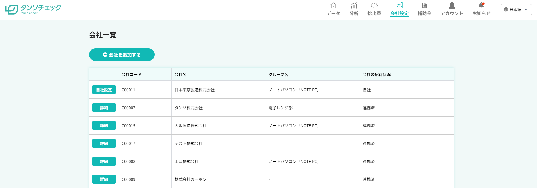Screen dimensions: 537x188
Task: Open 詳細 for 山口株式会社
Action: coord(104,161)
